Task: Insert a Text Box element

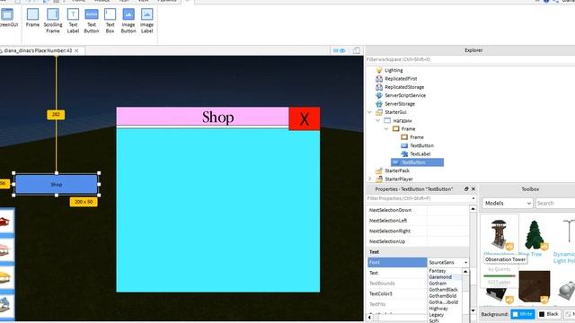Action: (110, 21)
